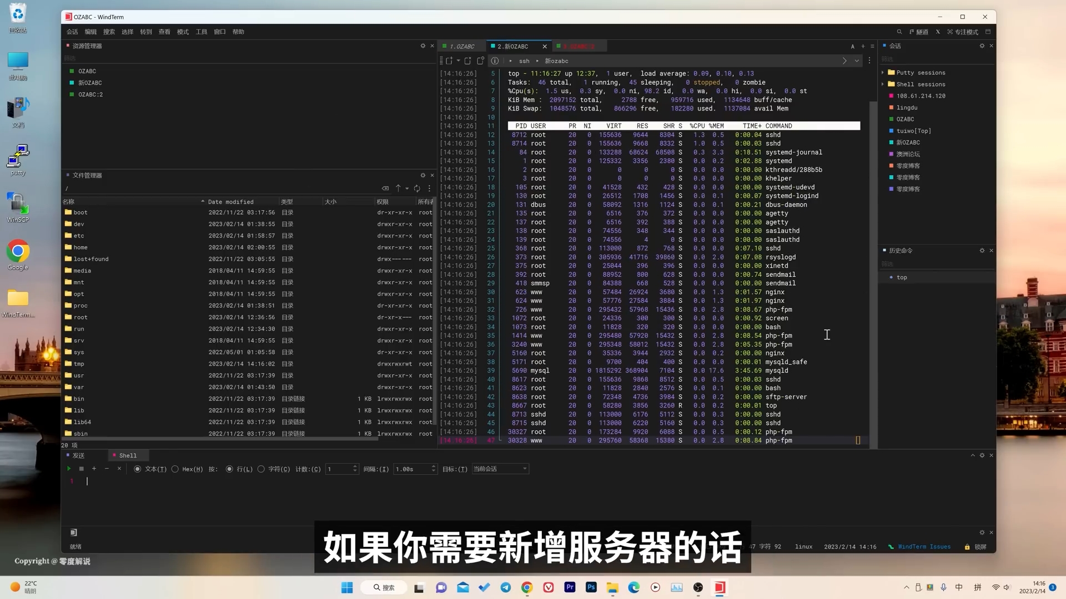Expand the Putty sessions tree
The width and height of the screenshot is (1066, 599).
(883, 73)
